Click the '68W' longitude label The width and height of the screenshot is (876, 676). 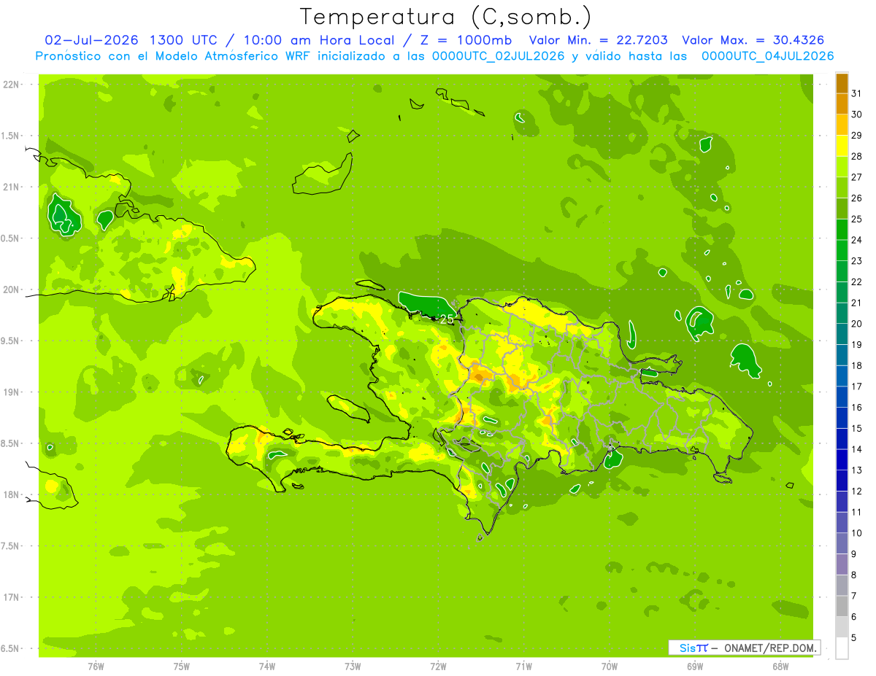click(x=780, y=667)
